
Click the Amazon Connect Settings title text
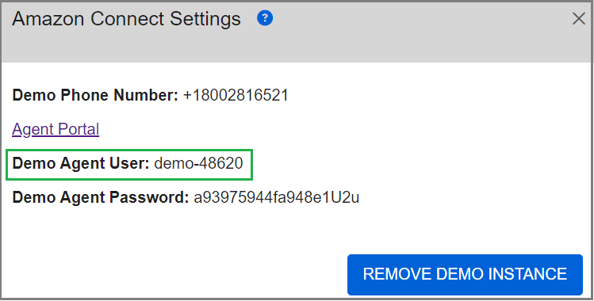coord(126,18)
